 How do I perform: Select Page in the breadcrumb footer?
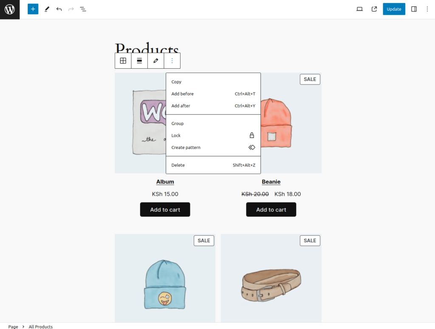[x=13, y=326]
